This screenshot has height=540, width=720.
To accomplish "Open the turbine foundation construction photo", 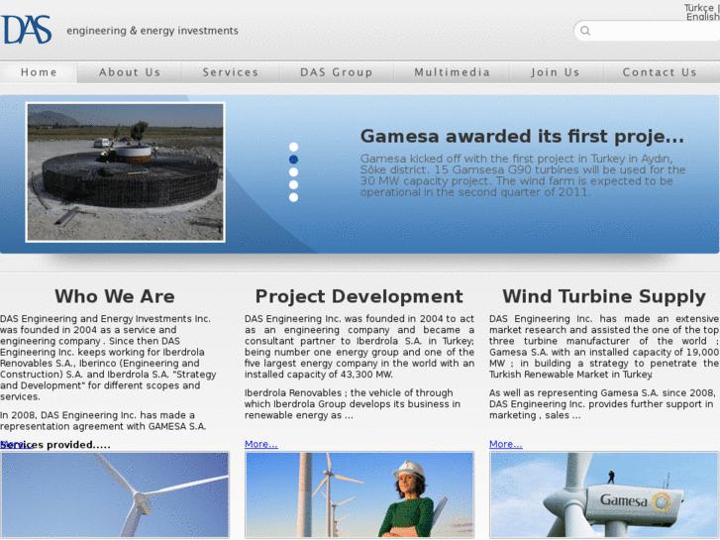I will tap(126, 171).
